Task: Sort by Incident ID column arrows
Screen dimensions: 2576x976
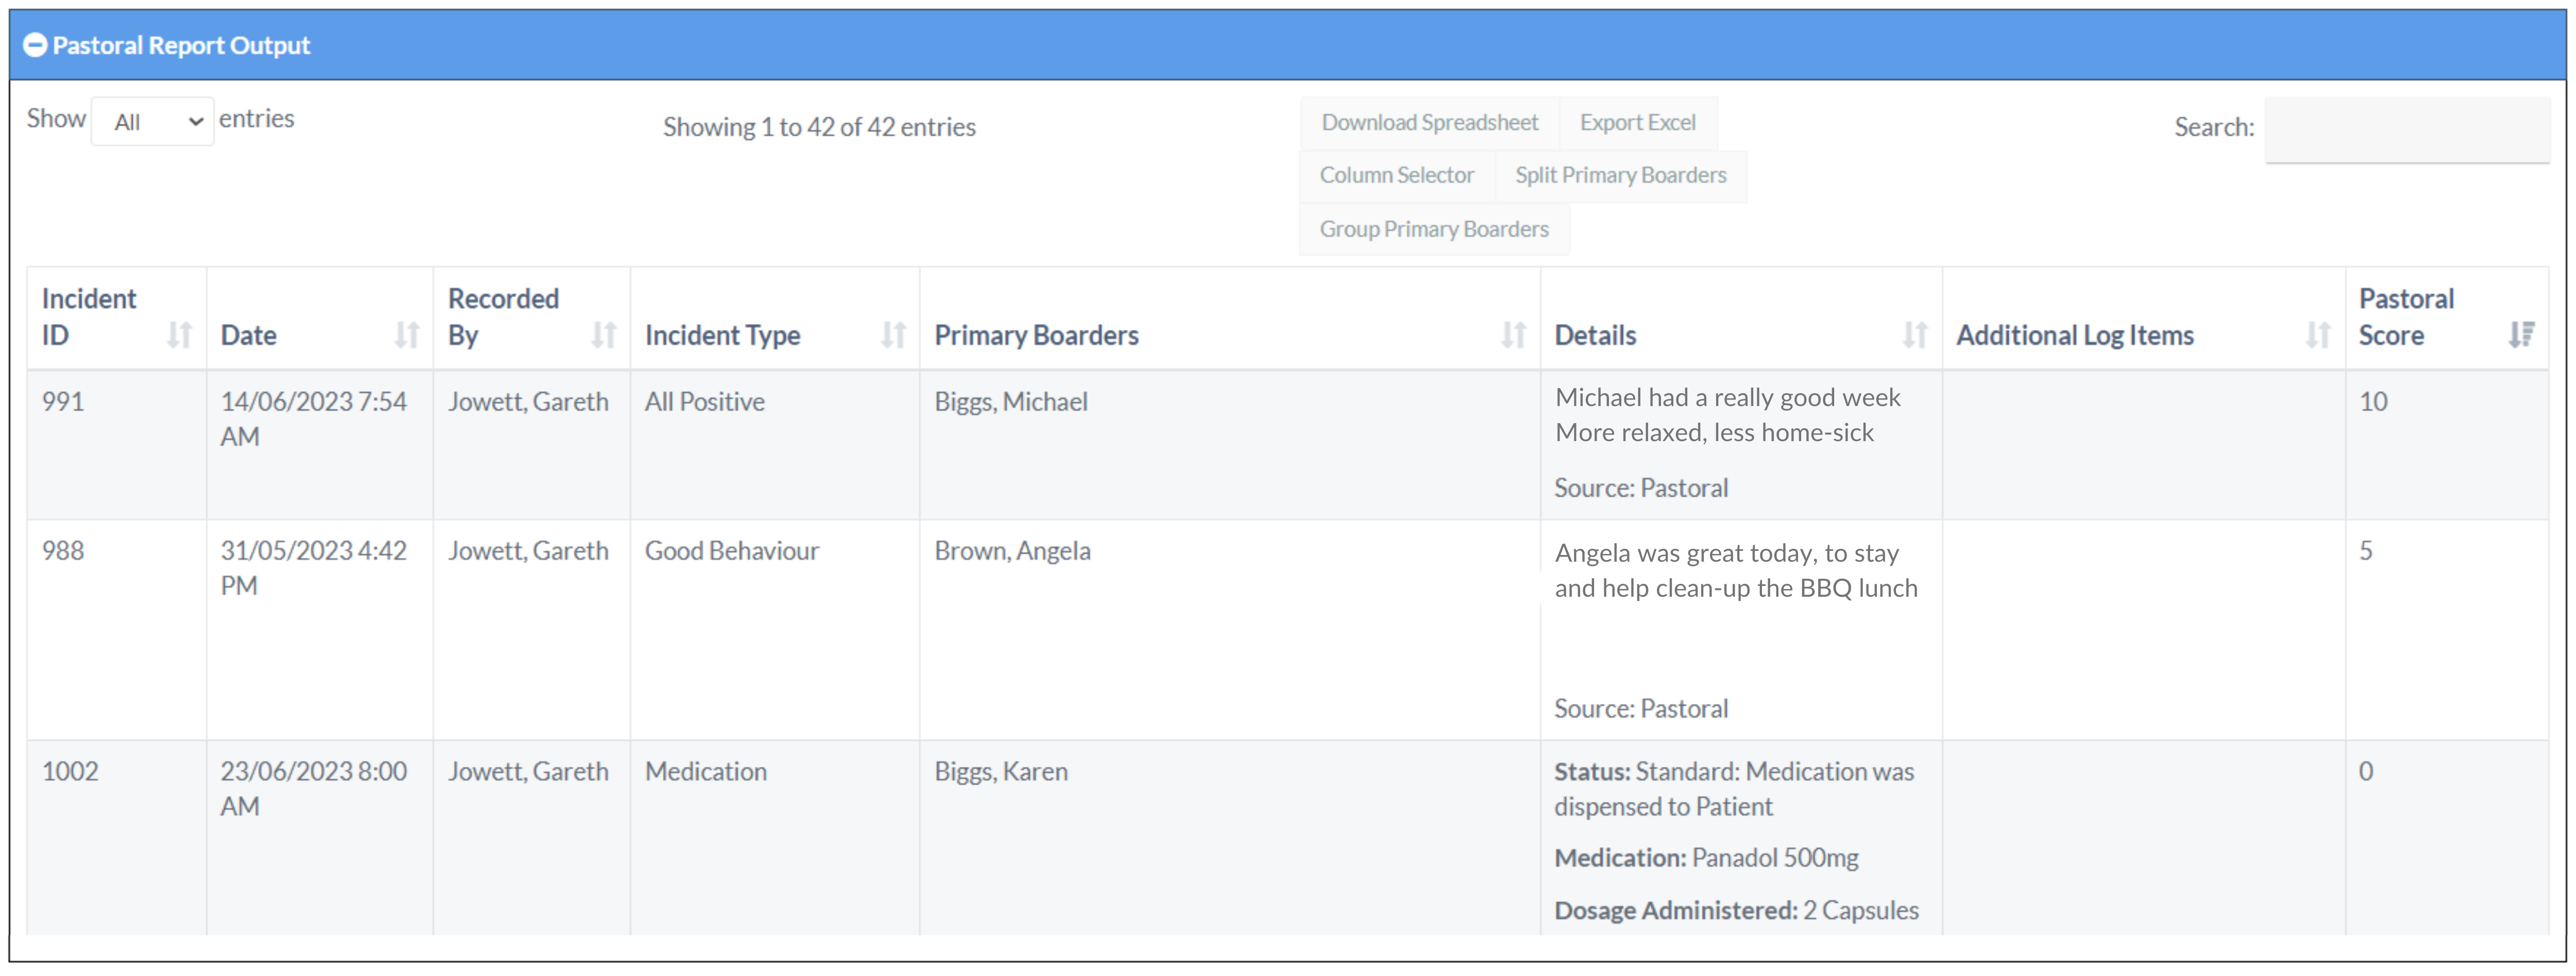Action: coord(179,335)
